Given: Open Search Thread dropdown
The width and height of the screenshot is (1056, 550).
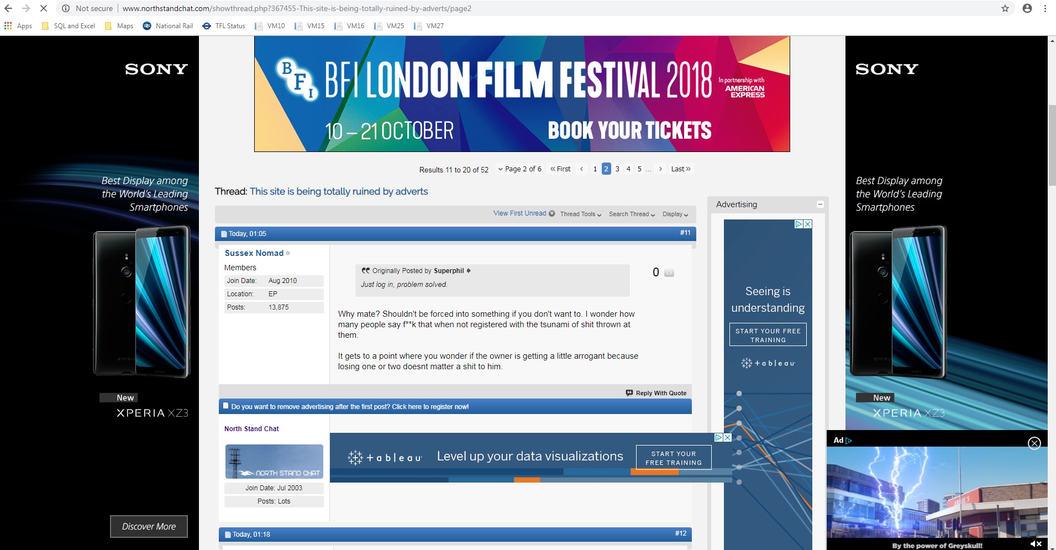Looking at the screenshot, I should 632,214.
